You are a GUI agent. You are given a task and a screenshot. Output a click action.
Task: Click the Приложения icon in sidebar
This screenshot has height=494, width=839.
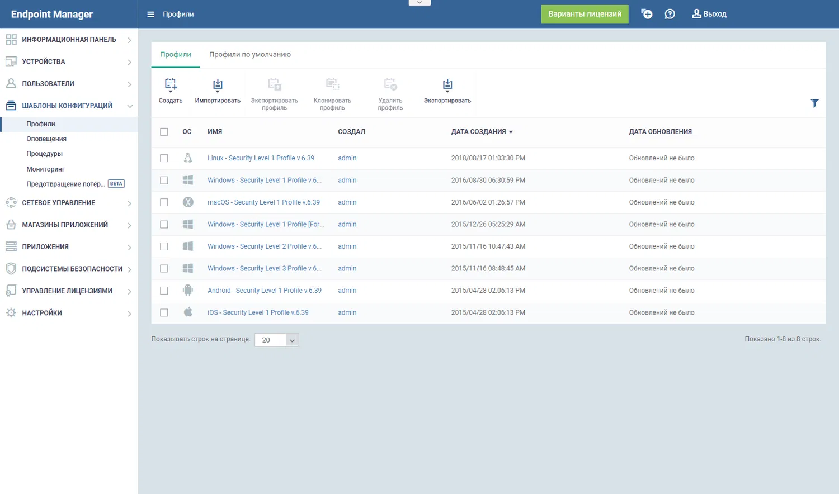(x=11, y=247)
